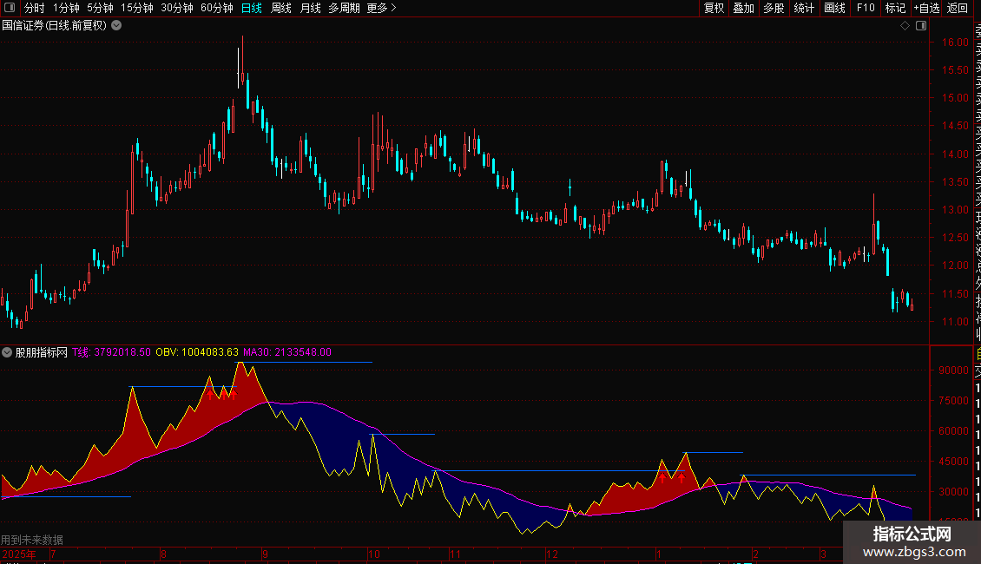
Task: Click the 2025年 label on time axis
Action: (19, 554)
